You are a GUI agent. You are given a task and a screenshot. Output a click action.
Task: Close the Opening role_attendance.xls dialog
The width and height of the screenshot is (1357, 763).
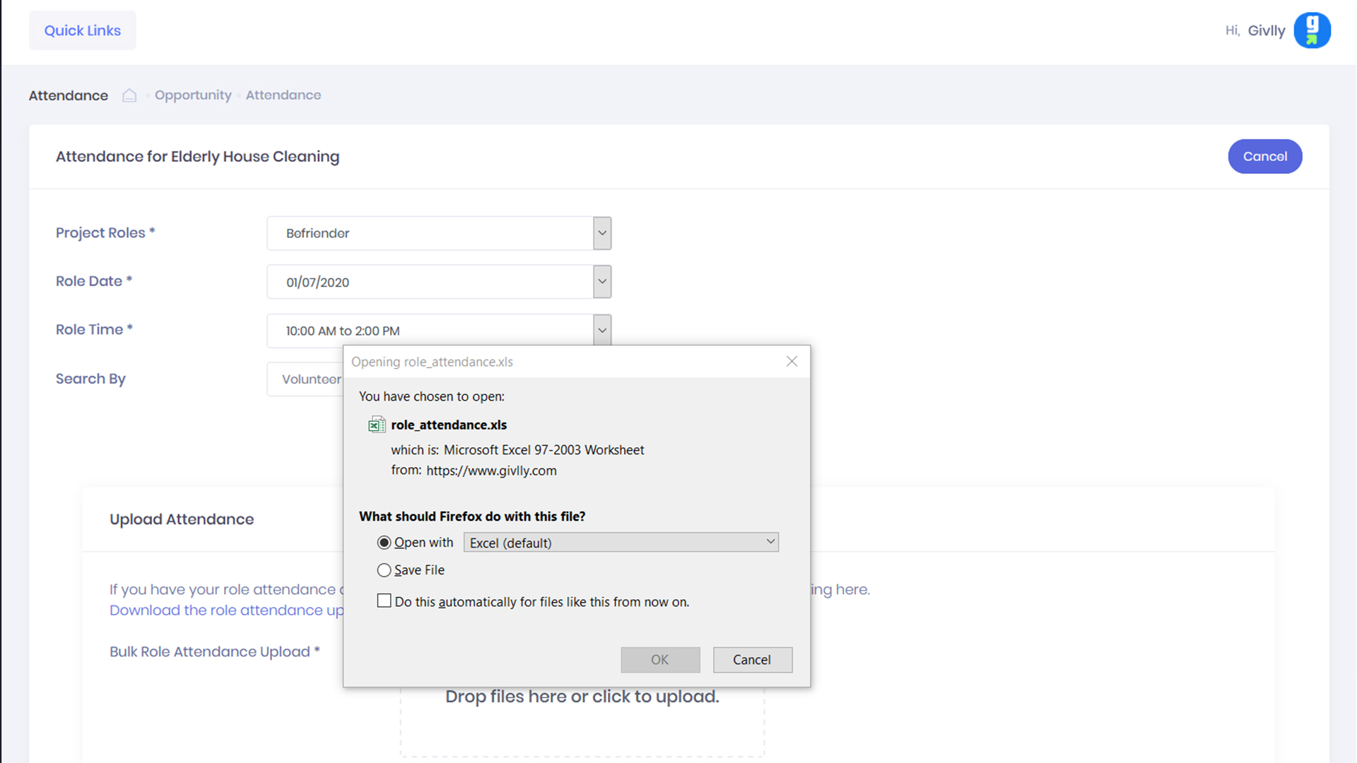(x=792, y=362)
